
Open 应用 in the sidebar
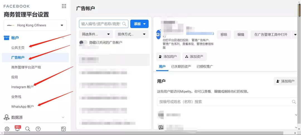pos(14,77)
